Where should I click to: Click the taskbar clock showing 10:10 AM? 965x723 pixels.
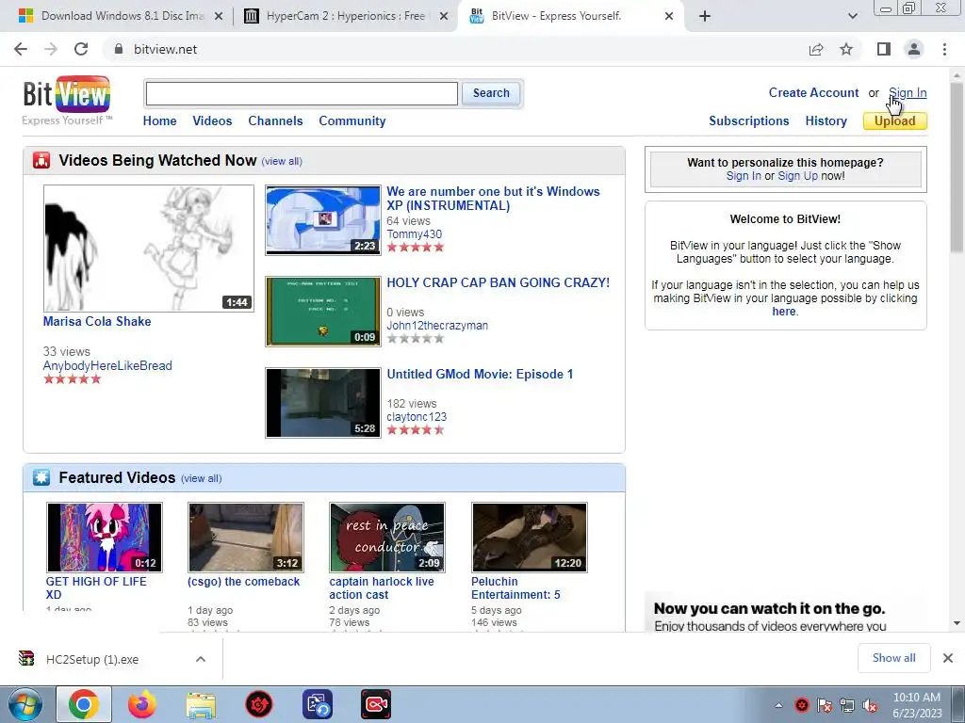pyautogui.click(x=916, y=704)
